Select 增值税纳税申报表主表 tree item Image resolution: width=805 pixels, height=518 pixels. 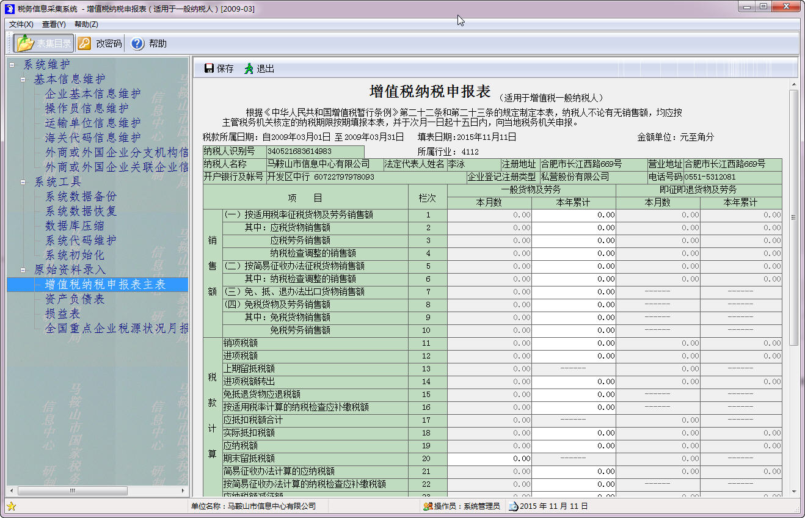105,284
